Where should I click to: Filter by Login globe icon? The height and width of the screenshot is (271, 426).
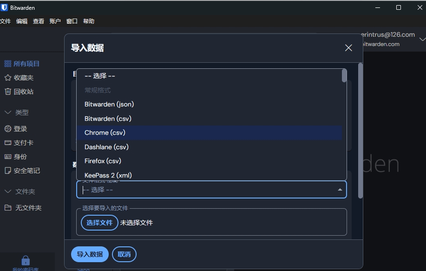(x=8, y=129)
